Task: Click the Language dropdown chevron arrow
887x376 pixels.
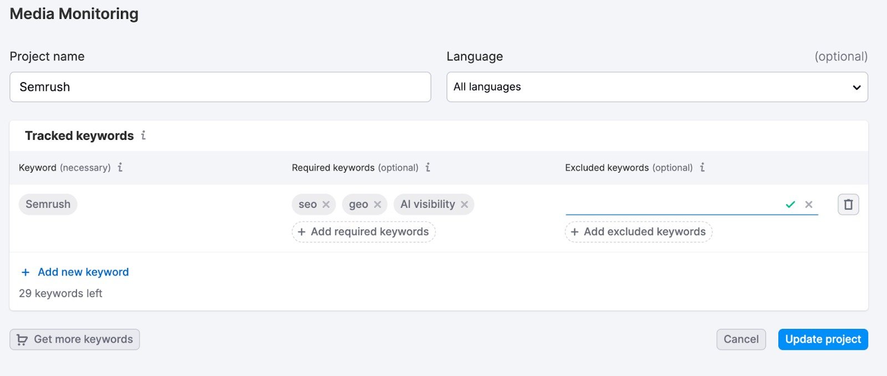Action: (857, 88)
